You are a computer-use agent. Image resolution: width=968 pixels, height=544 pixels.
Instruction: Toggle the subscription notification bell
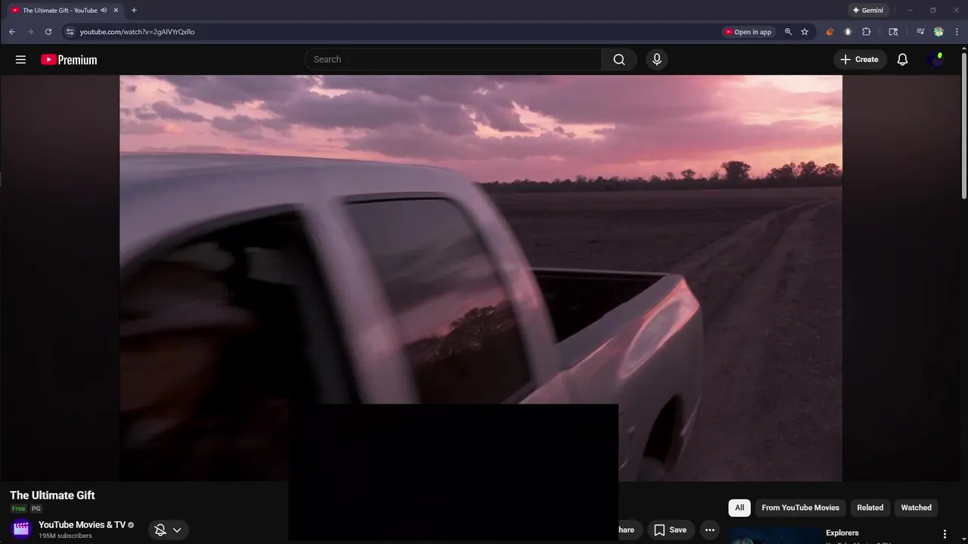click(x=160, y=530)
